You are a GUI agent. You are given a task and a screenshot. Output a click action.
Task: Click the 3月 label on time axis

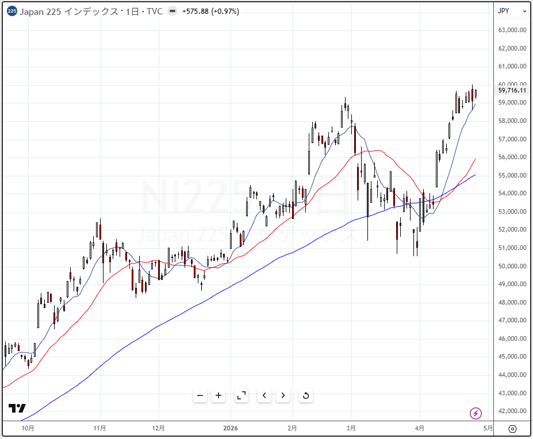coord(351,428)
